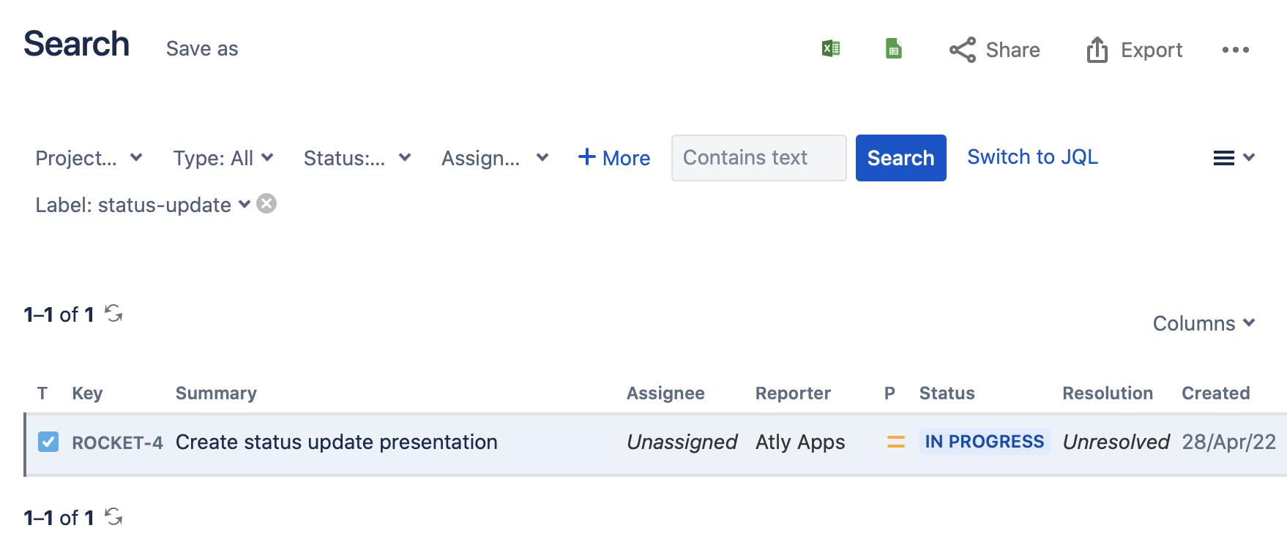Export results to Excel icon
Viewport: 1287px width, 547px height.
click(x=830, y=49)
